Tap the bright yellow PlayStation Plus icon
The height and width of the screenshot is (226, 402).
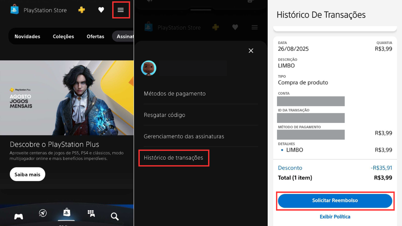(82, 10)
